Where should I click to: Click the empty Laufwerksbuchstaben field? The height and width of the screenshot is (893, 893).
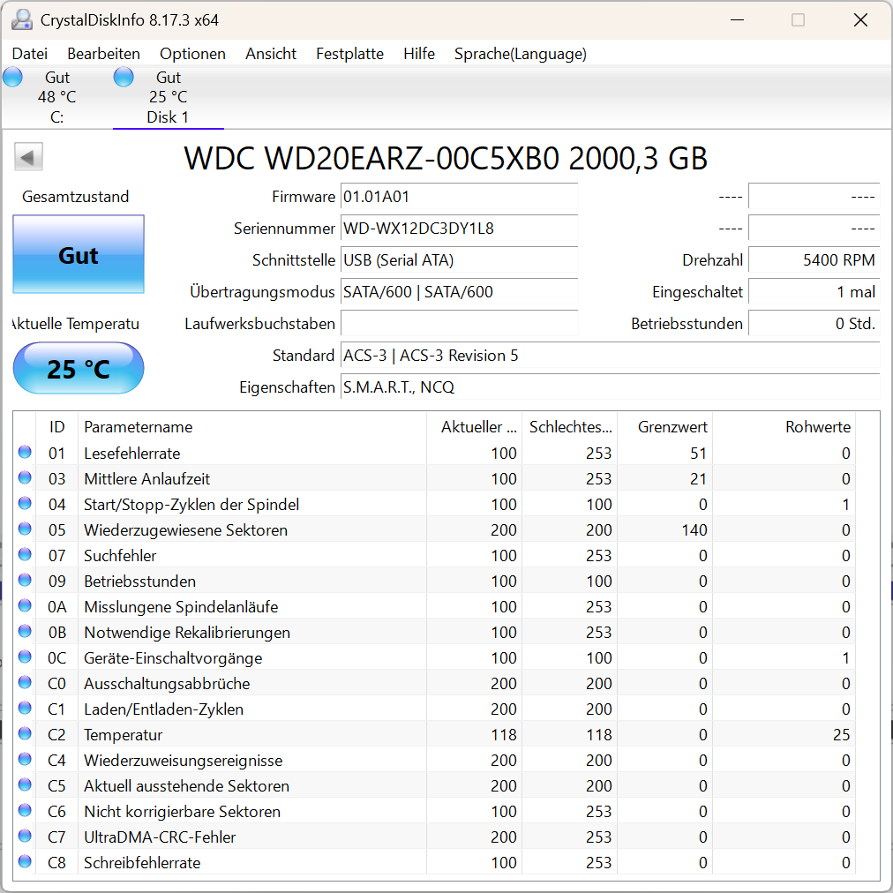click(459, 324)
